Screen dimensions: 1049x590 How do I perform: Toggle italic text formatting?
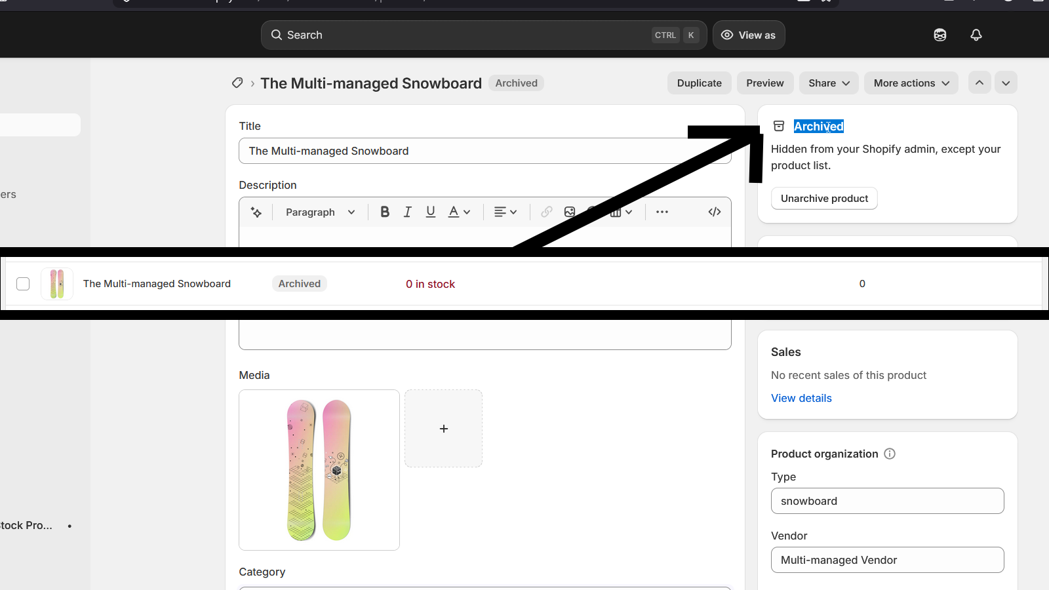coord(408,212)
